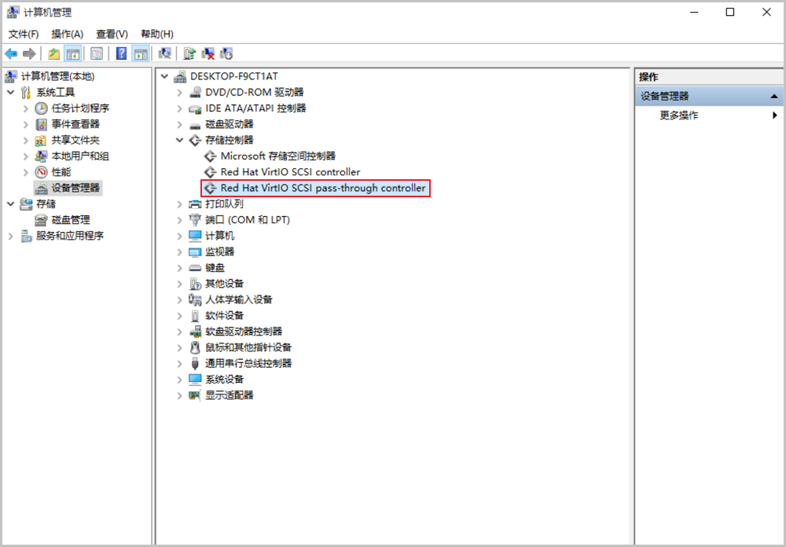Expand 端口 (COM 和 LPT) category

[179, 219]
